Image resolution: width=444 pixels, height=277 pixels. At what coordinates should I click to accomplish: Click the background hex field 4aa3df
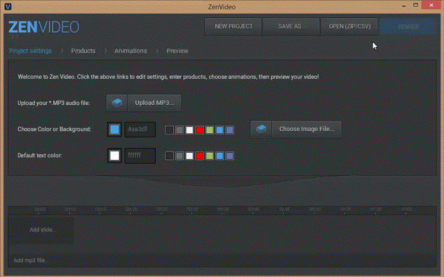coord(140,130)
